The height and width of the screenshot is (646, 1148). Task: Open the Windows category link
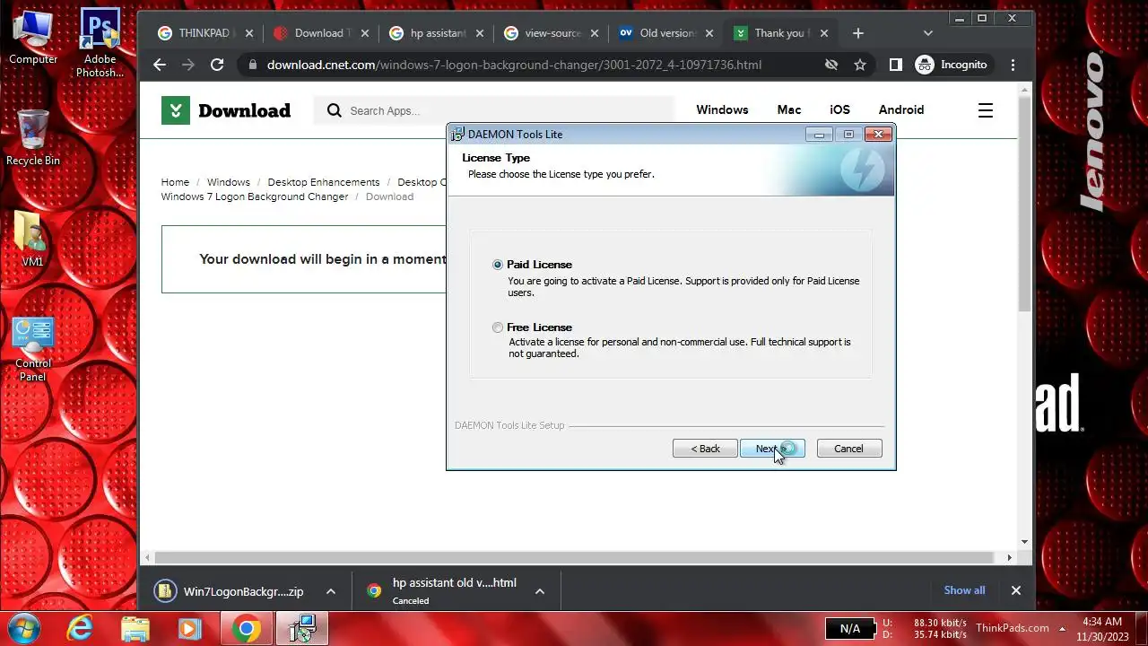[x=722, y=109]
